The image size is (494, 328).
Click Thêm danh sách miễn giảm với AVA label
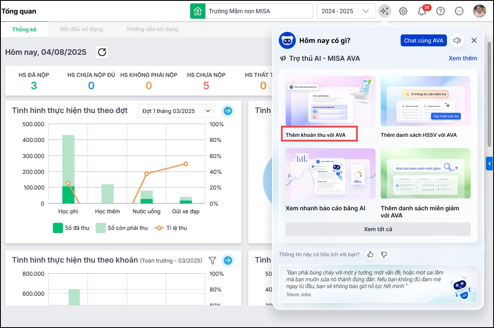coord(420,212)
